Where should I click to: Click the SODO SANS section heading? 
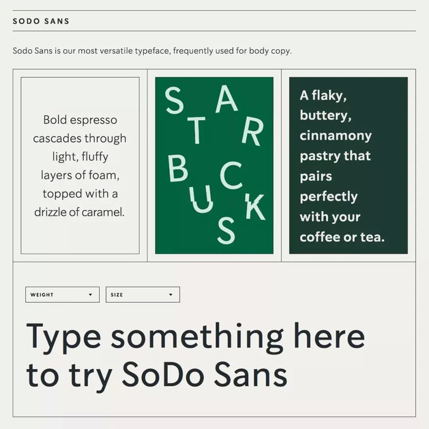41,21
